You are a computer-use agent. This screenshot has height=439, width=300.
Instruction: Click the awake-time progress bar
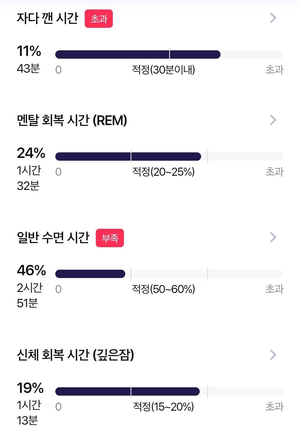pos(169,54)
